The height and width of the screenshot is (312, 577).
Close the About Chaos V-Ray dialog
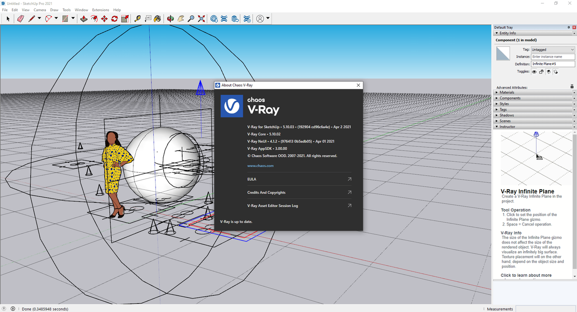(x=358, y=85)
